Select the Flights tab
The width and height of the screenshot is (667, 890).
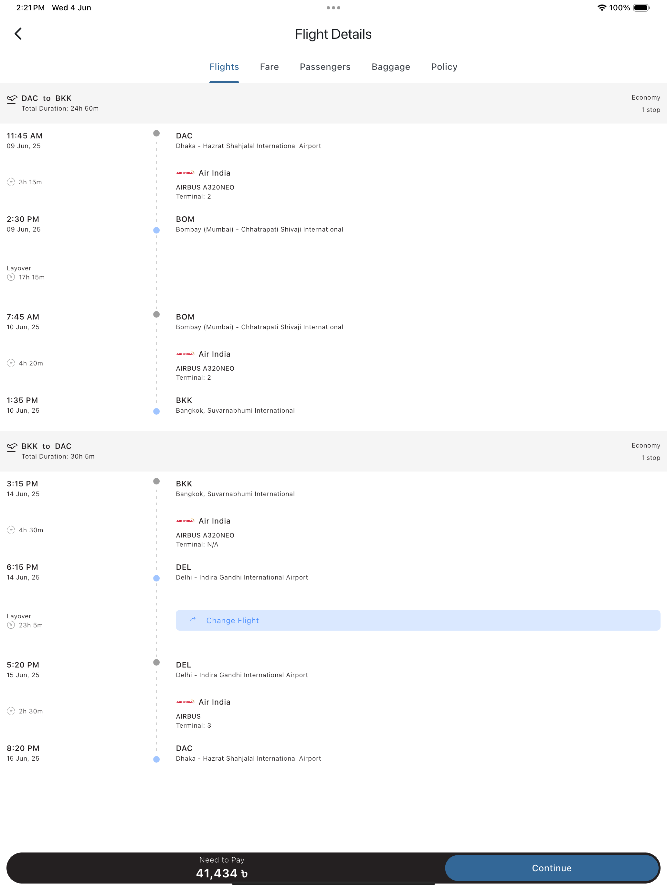[224, 67]
